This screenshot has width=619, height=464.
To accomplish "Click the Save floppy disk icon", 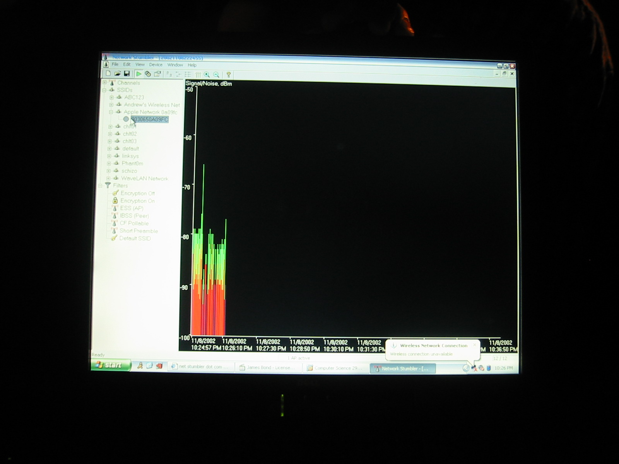I will [127, 73].
